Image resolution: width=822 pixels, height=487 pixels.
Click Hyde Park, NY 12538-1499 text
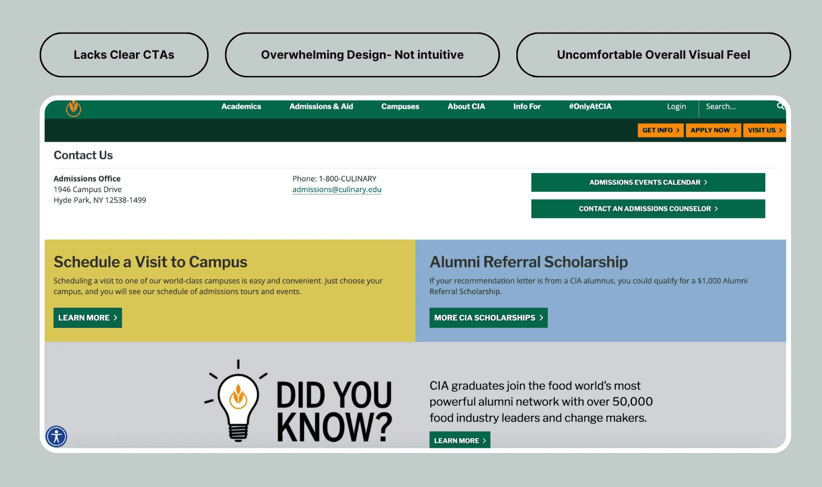tap(100, 200)
